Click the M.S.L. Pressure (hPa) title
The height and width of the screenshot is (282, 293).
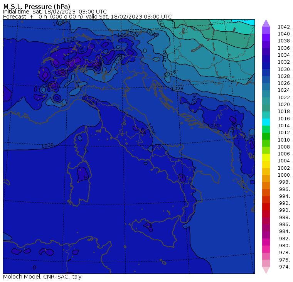[x=37, y=6]
